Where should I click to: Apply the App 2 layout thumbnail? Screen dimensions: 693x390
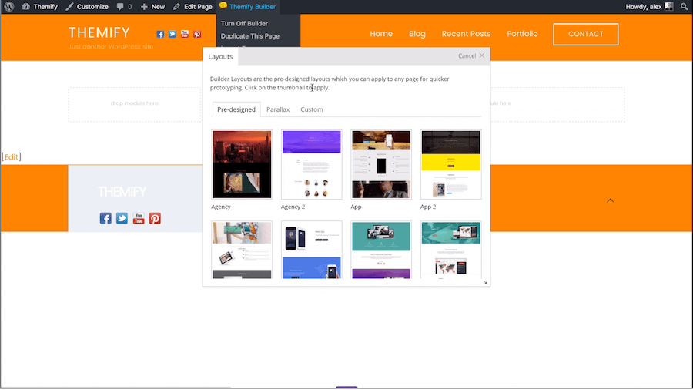pyautogui.click(x=450, y=164)
